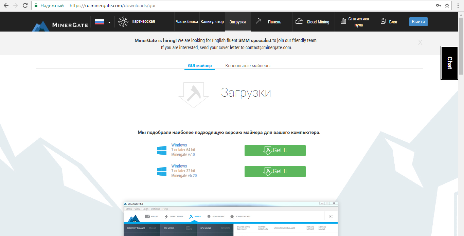Click the Блог clipboard icon
Screen dimensions: 464x236
pos(383,22)
